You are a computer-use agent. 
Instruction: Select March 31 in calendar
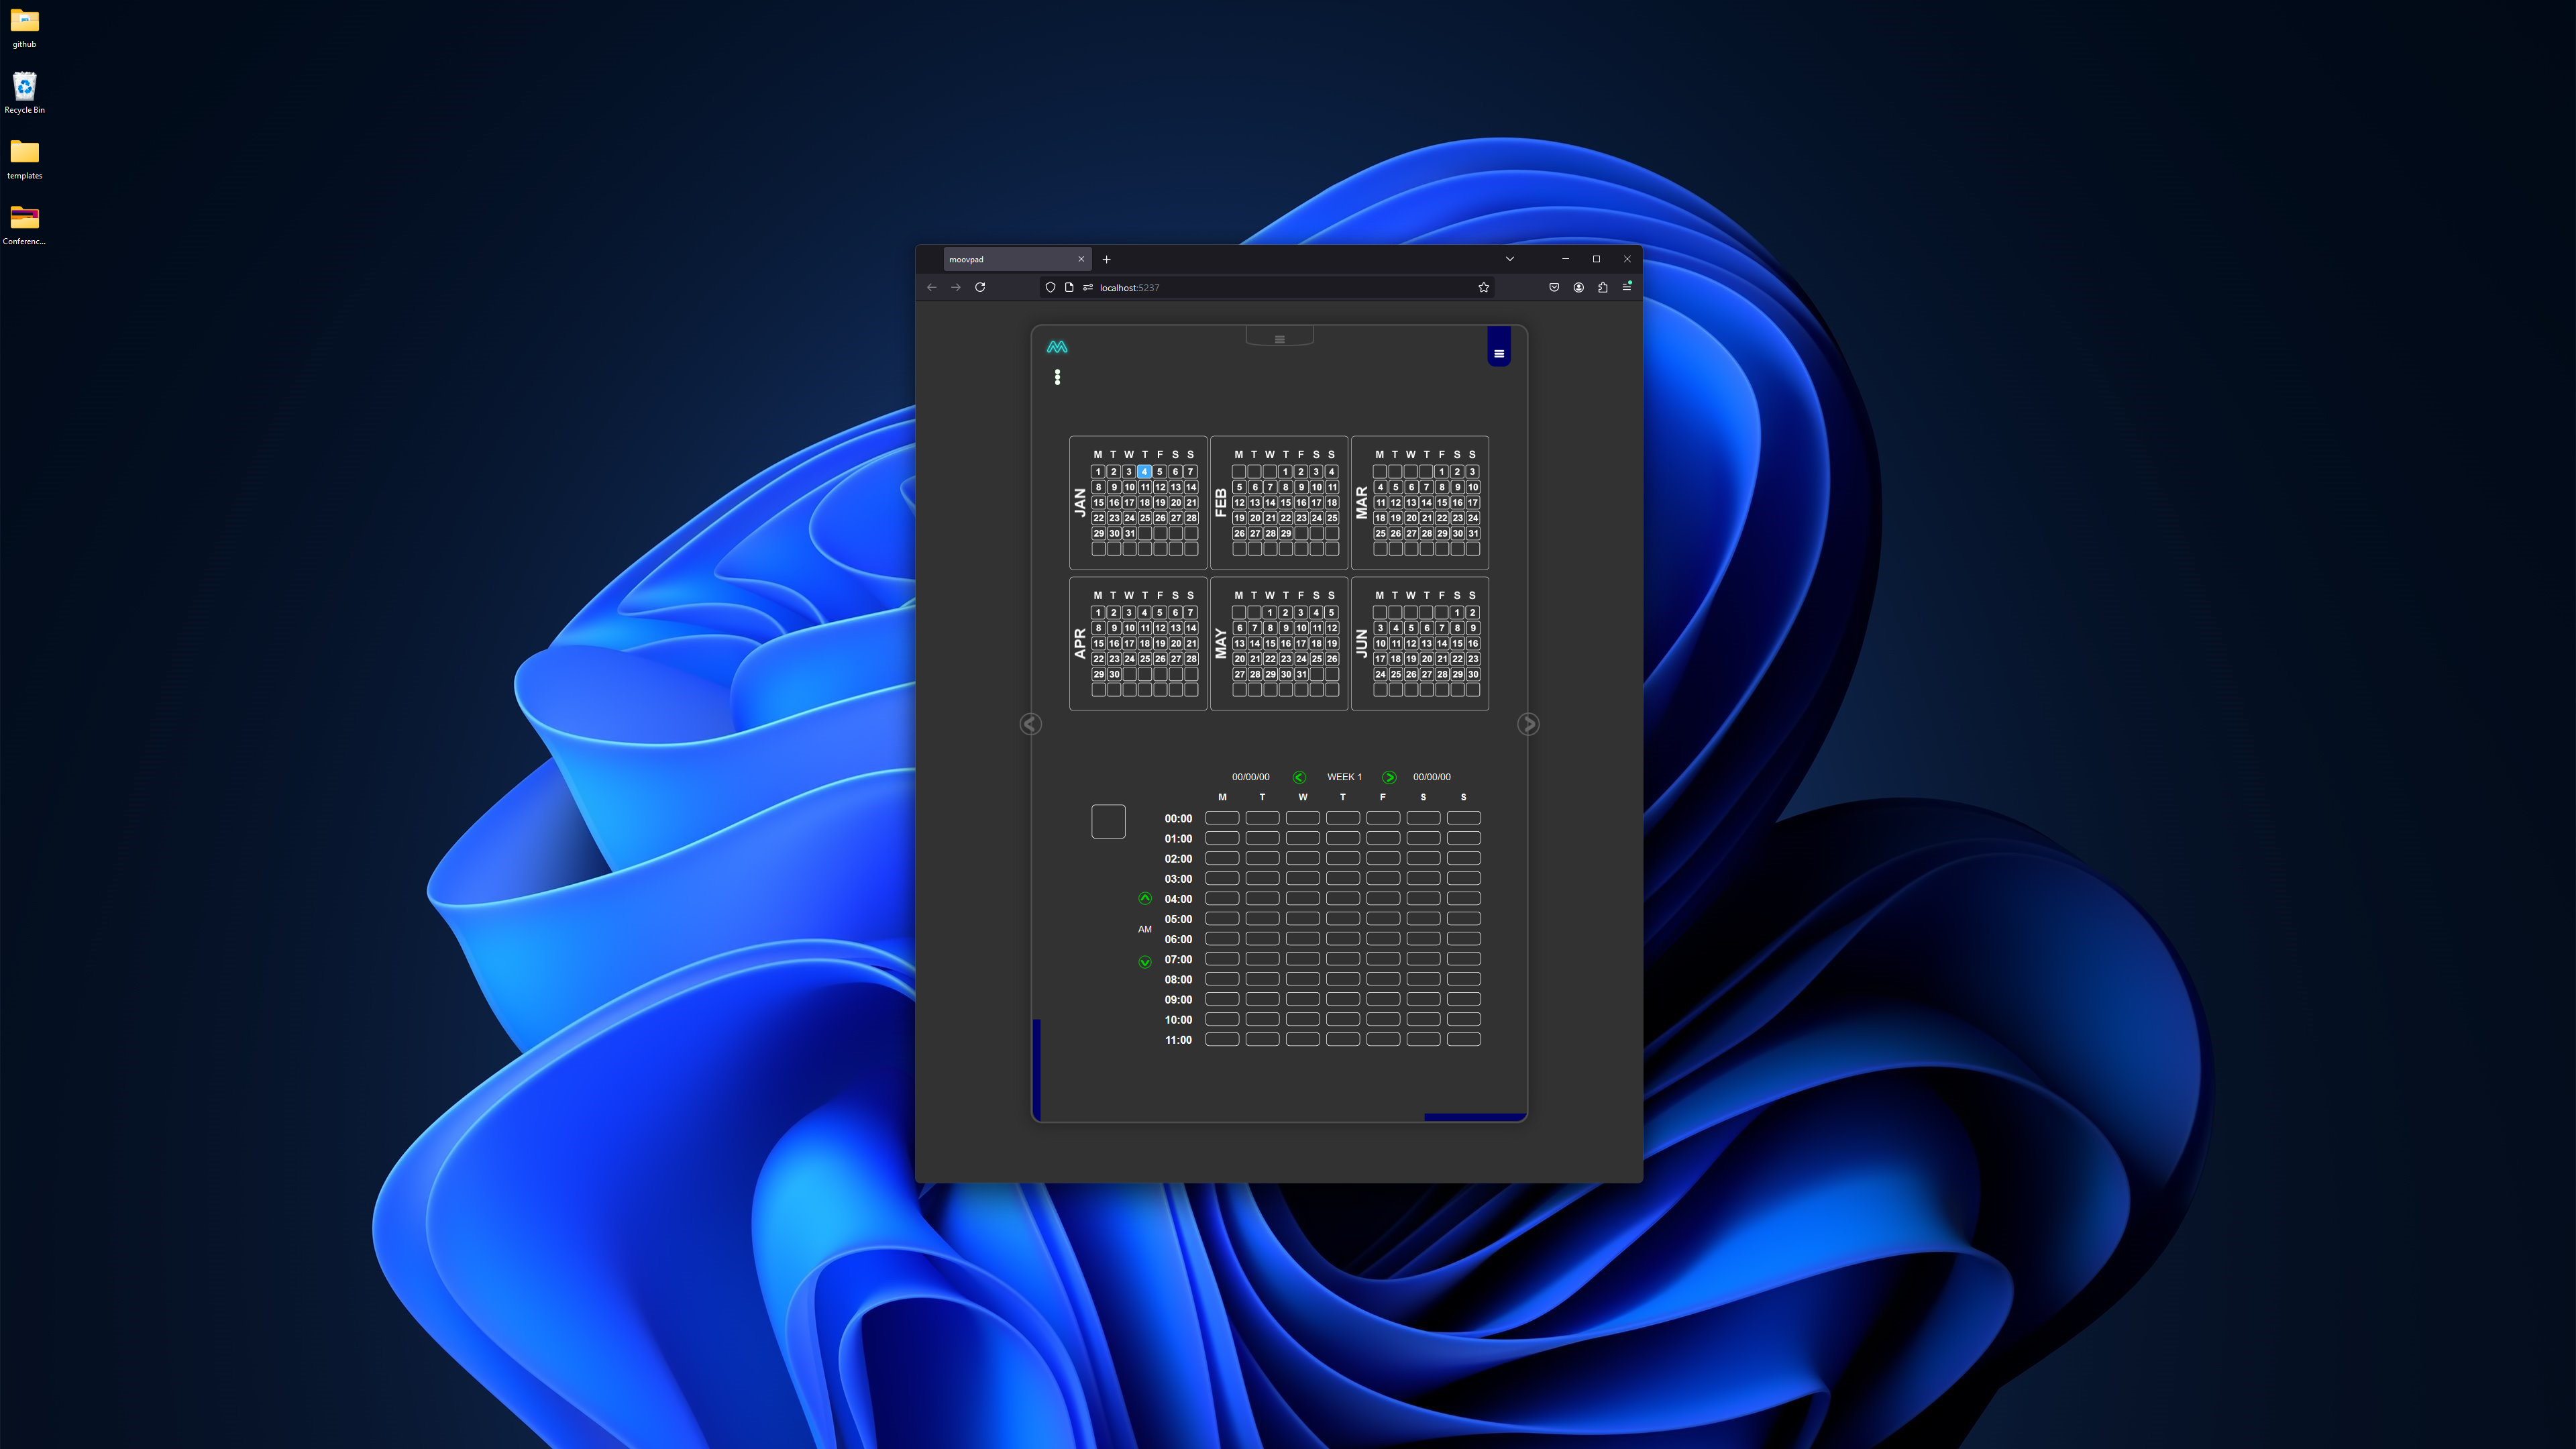pyautogui.click(x=1473, y=533)
